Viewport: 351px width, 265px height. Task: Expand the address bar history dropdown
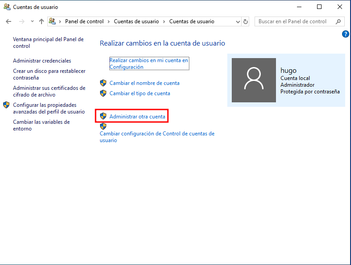237,21
